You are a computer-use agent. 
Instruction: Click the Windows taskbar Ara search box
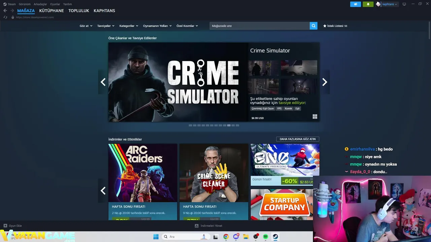(x=186, y=237)
